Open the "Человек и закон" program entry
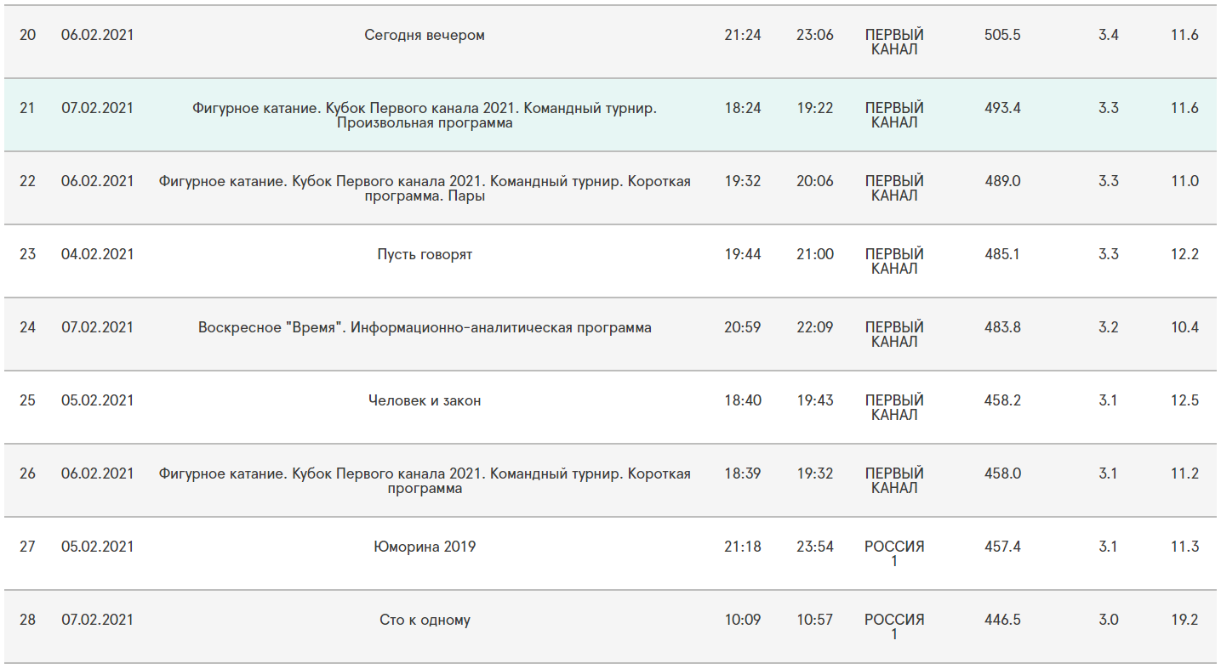This screenshot has width=1221, height=669. (425, 400)
